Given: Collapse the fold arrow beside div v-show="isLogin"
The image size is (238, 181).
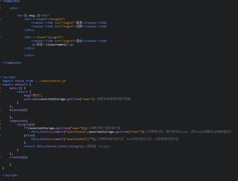Looking at the screenshot, I should pyautogui.click(x=1, y=37).
